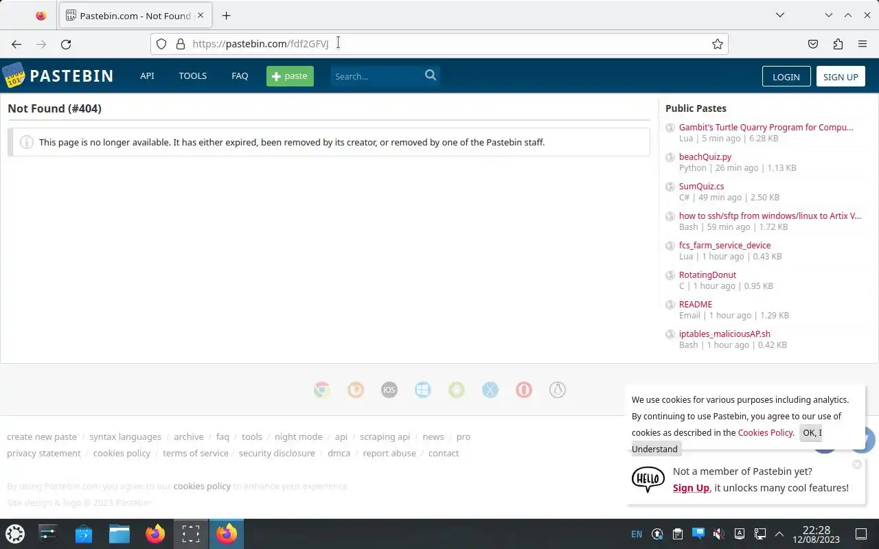Open the Save to Pocket icon
Screen dimensions: 879x549
(x=813, y=44)
